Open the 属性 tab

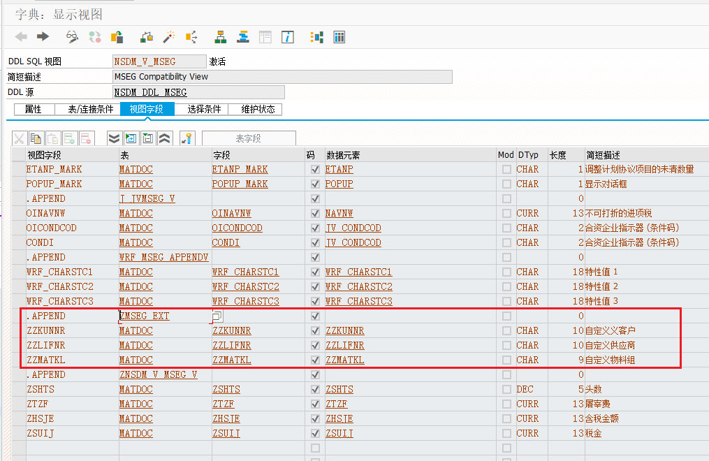pos(34,109)
